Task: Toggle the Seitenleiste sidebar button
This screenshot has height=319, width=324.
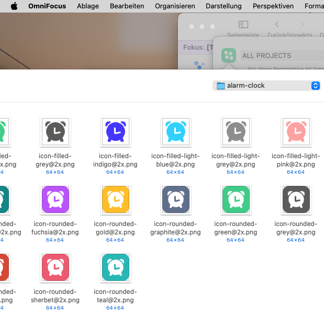Action: [243, 25]
